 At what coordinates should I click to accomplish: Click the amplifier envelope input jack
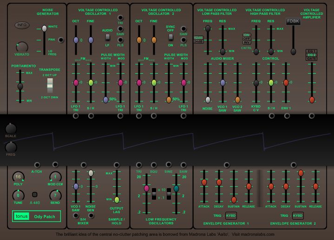pyautogui.click(x=312, y=116)
